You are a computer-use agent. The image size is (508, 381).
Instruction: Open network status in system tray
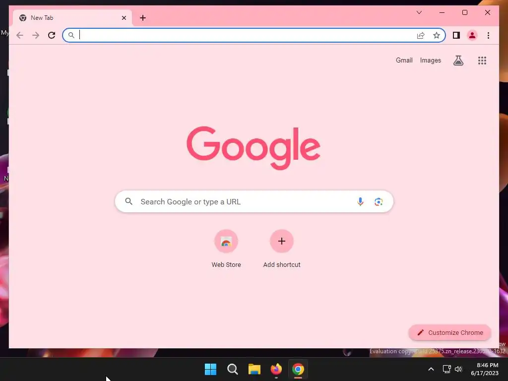point(447,369)
